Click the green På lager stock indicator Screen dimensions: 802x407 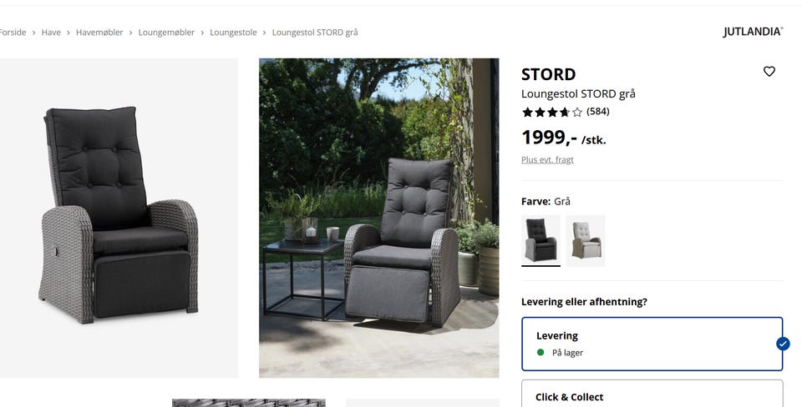coord(541,352)
